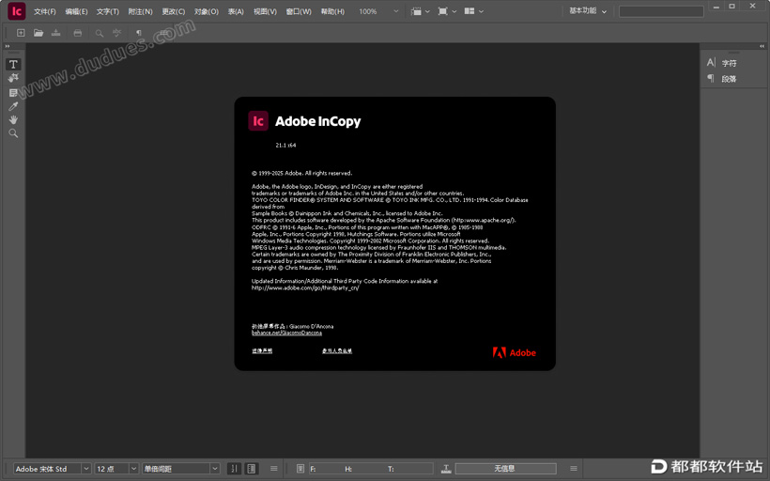Toggle Show hidden characters pilcrow icon

139,33
